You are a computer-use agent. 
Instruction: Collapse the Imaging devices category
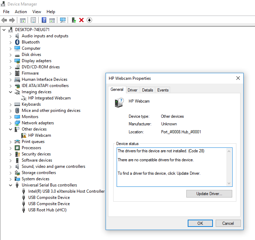pos(11,92)
